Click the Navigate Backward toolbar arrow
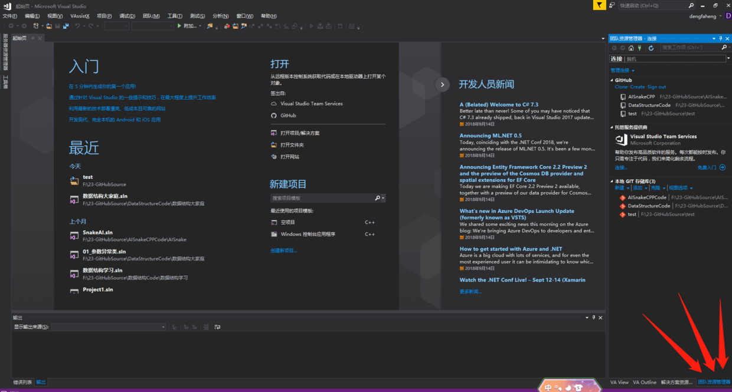The image size is (732, 392). tap(11, 26)
